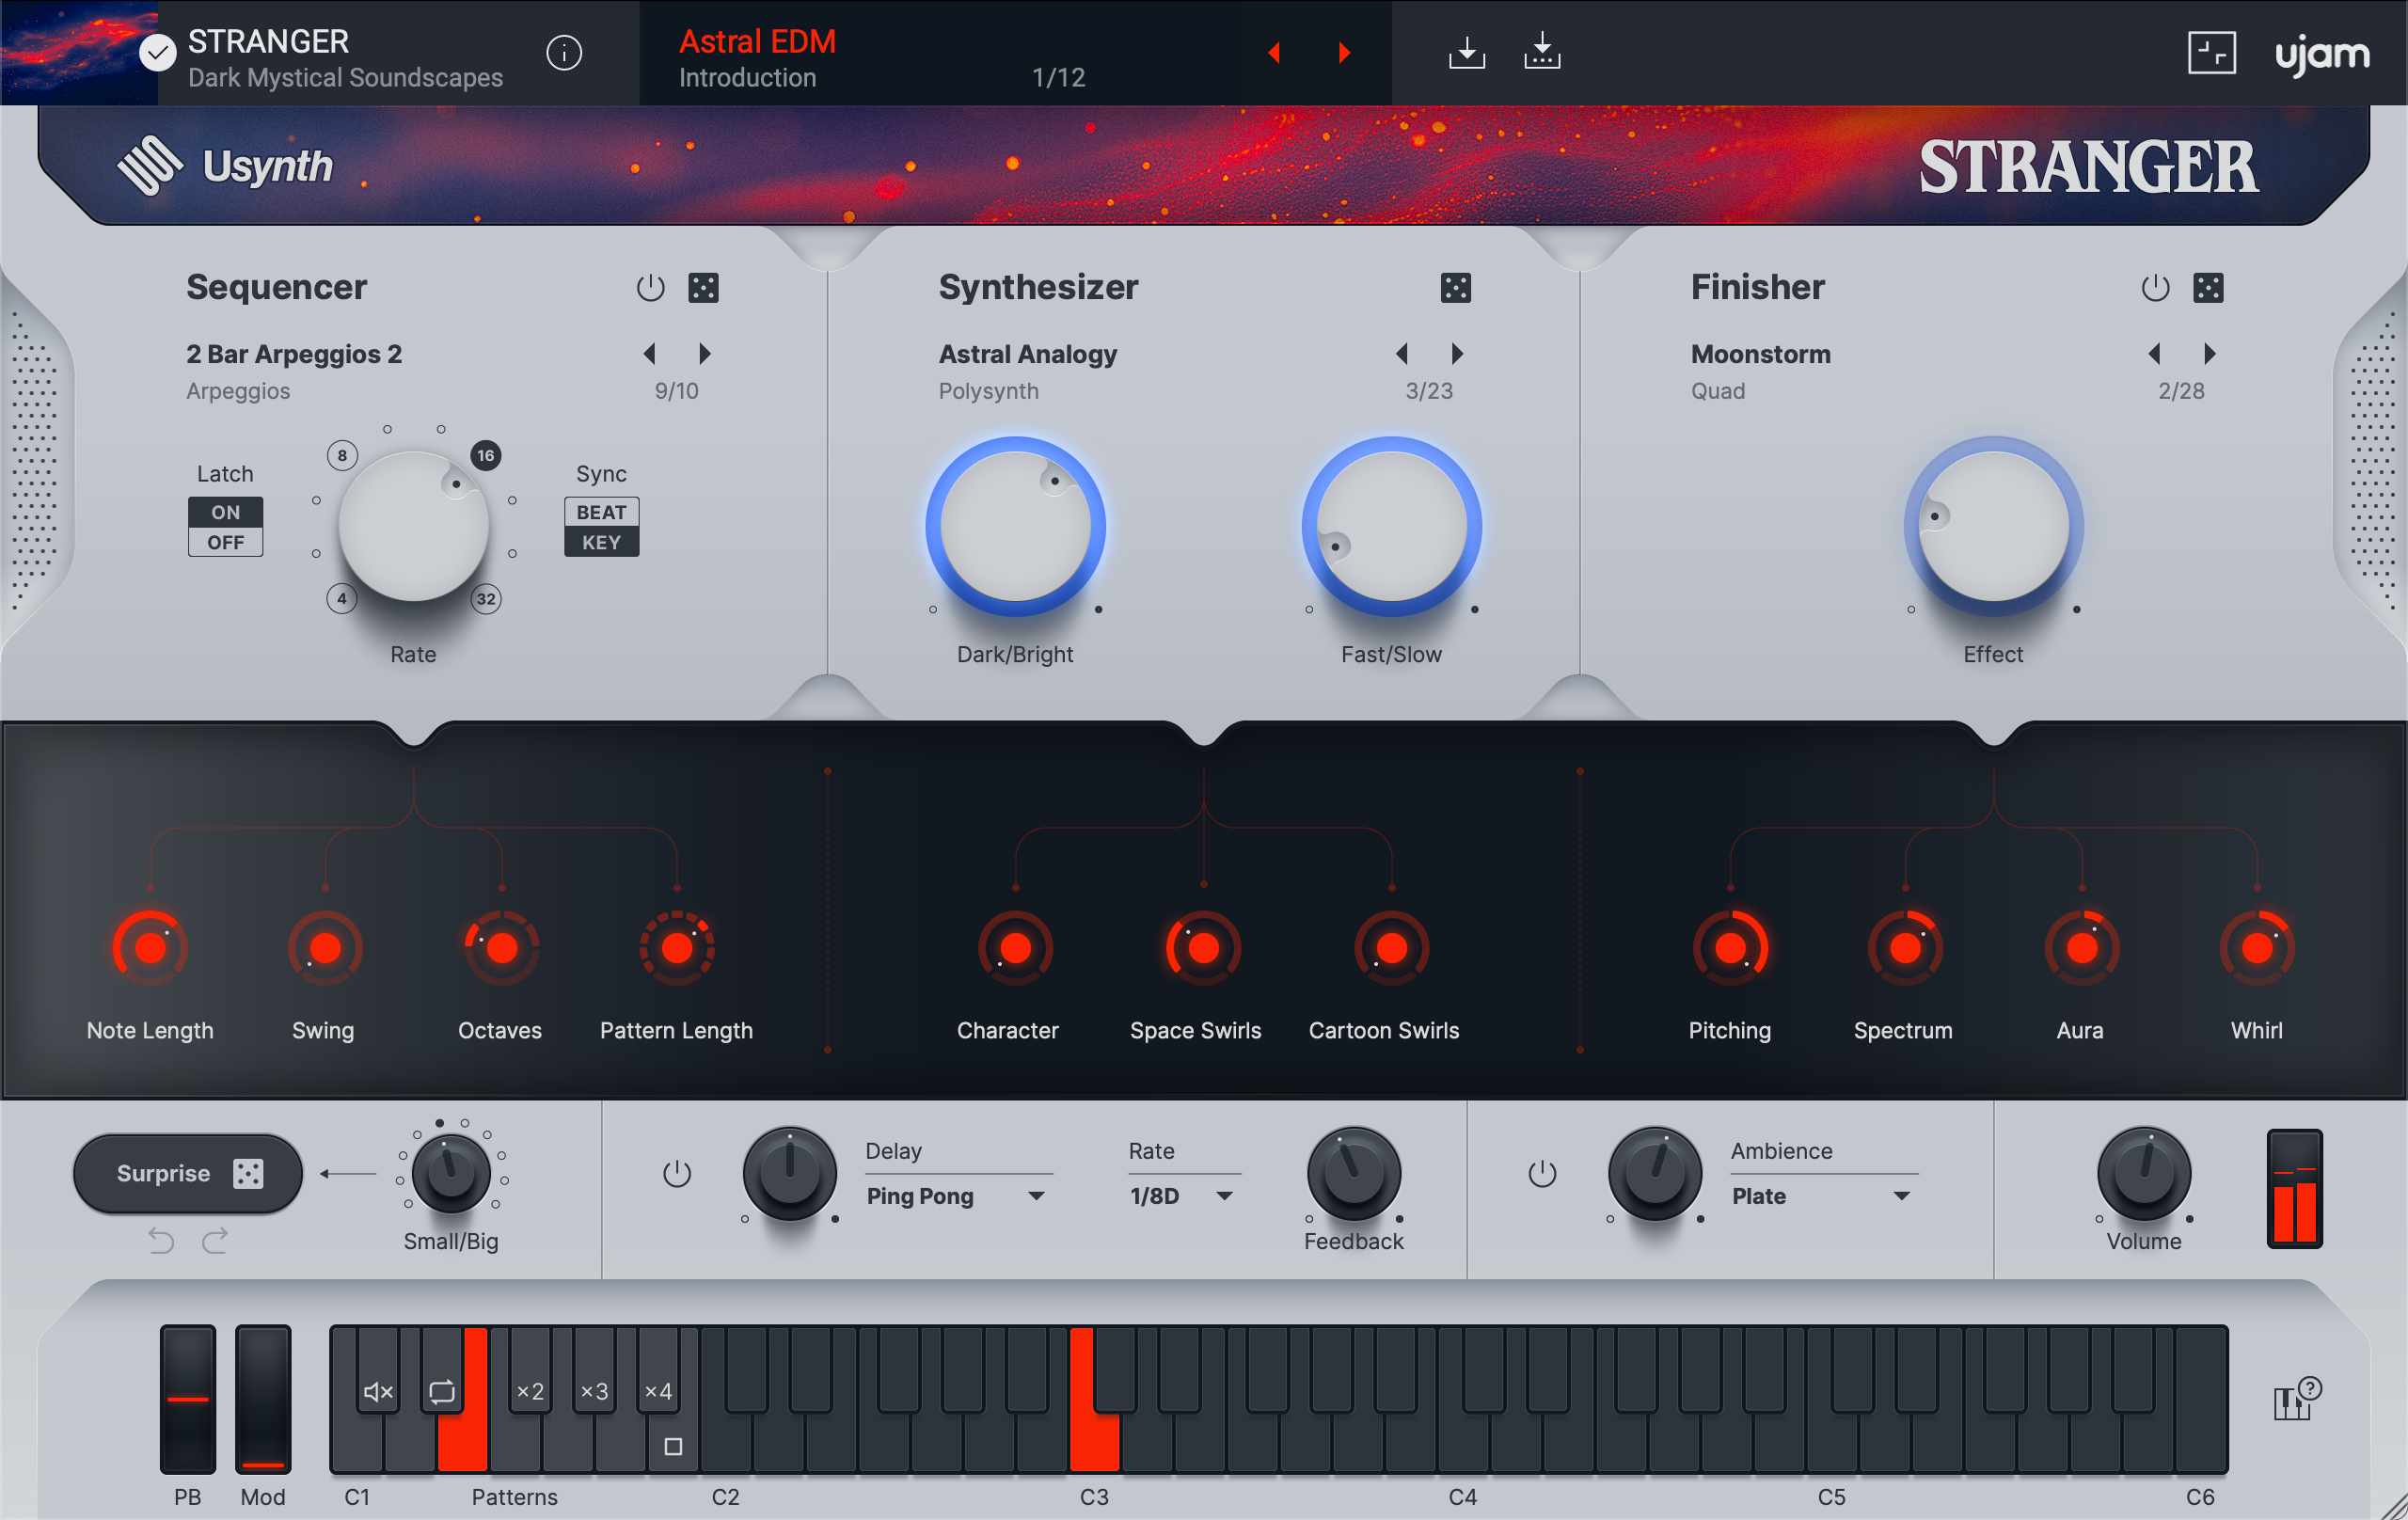Open the info panel via the i icon
Image resolution: width=2408 pixels, height=1520 pixels.
(563, 53)
